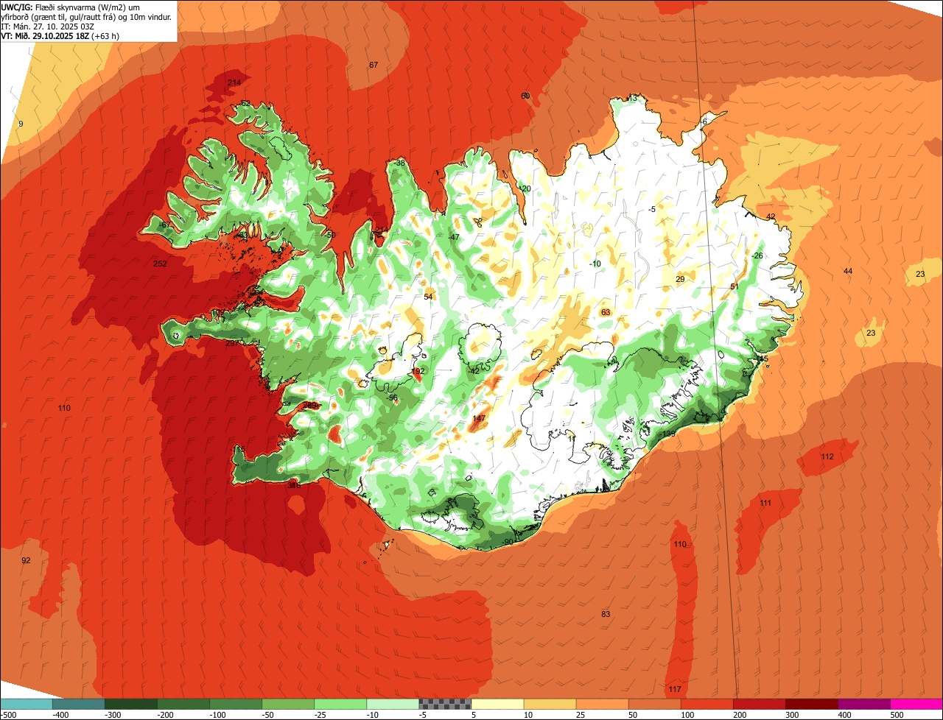Select the '9' value in the yellow area
The width and height of the screenshot is (943, 720).
coord(21,124)
